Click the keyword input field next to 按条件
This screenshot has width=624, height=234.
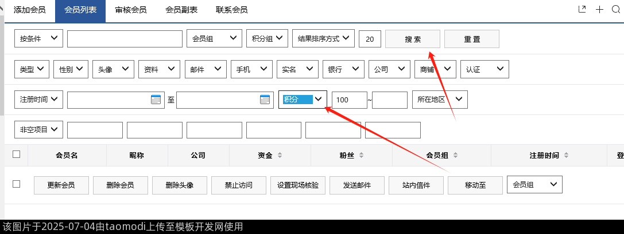click(x=125, y=39)
